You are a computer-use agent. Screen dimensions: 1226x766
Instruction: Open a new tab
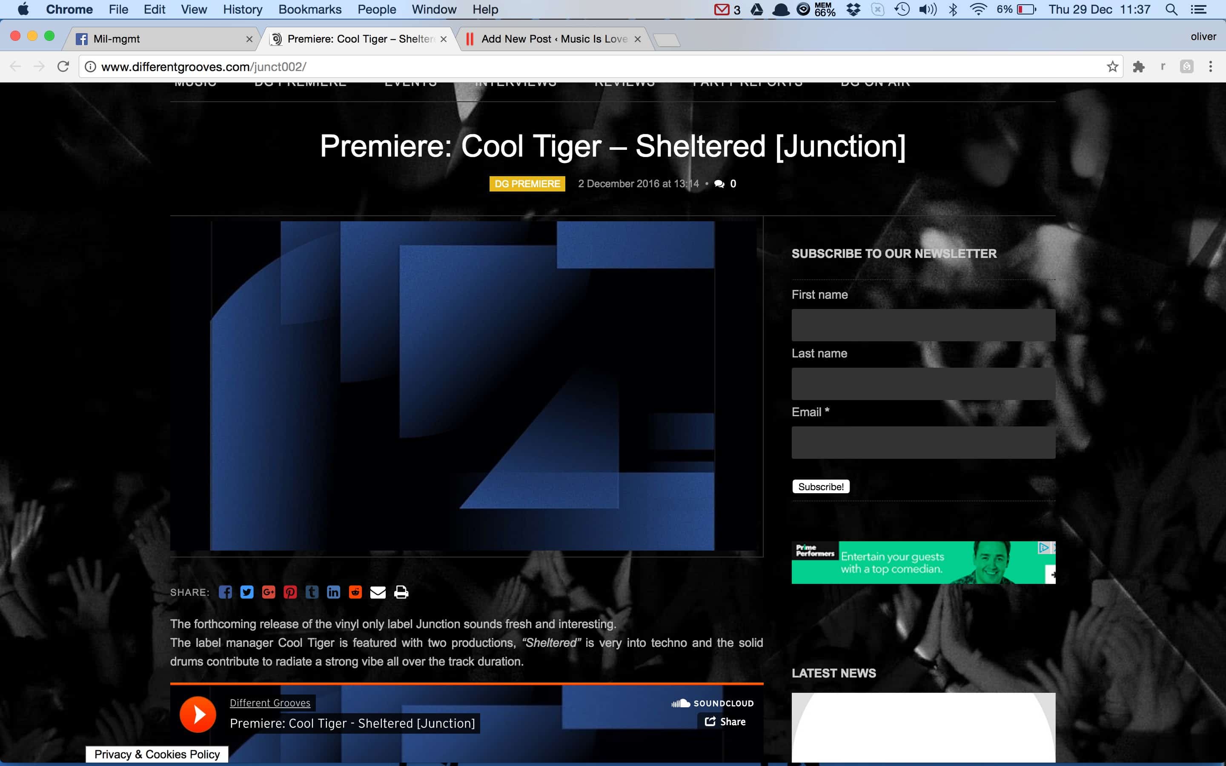point(667,40)
